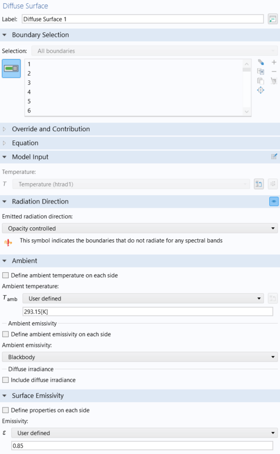Open the Opacity controlled direction dropdown
The width and height of the screenshot is (280, 454).
coord(140,228)
